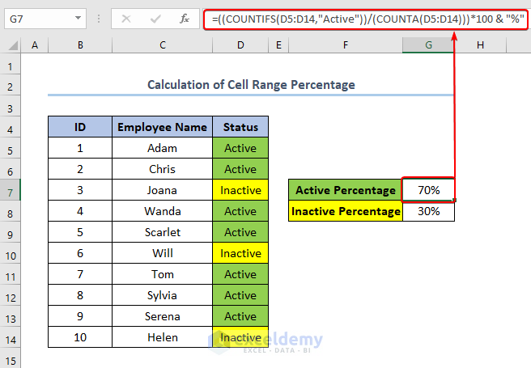Select the Active Percentage 70% cell
The image size is (531, 368).
point(428,190)
